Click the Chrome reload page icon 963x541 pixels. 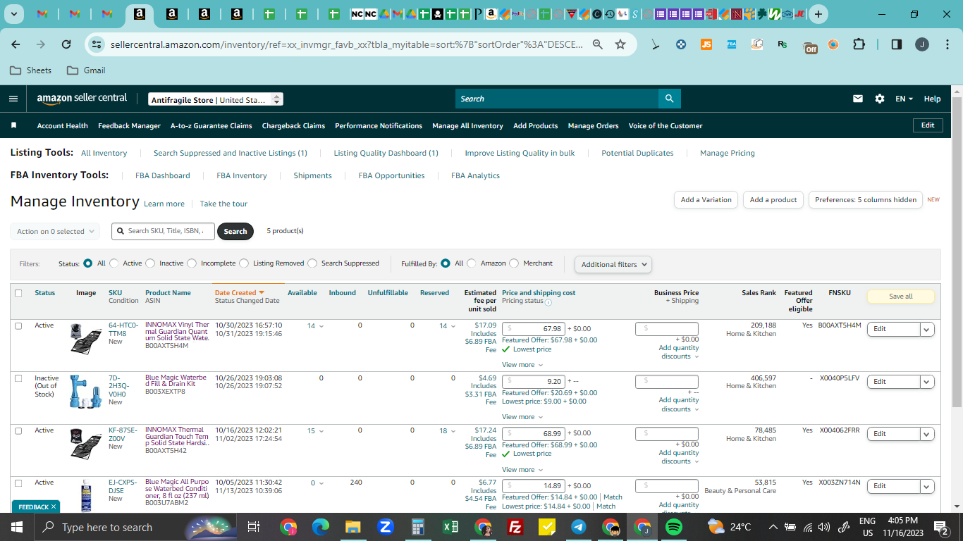66,44
